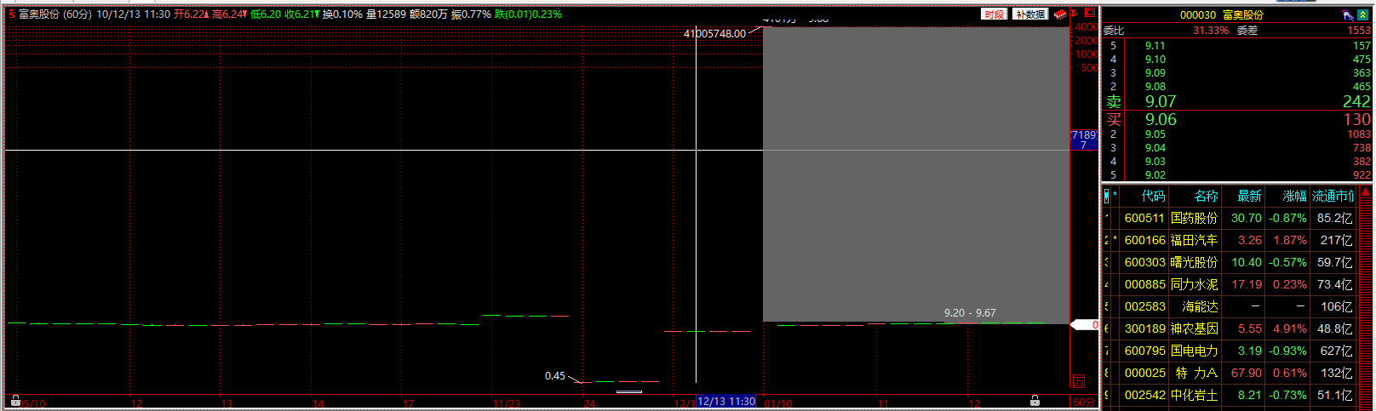Click the 委比 31.33% value
1376x411 pixels.
pos(1211,31)
